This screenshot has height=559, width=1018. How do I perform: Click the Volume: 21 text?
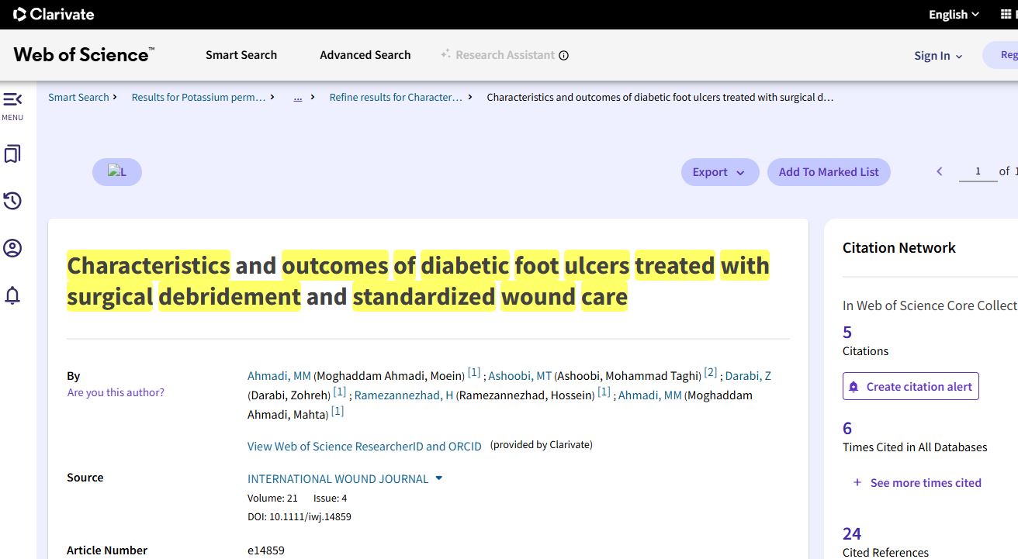coord(272,498)
